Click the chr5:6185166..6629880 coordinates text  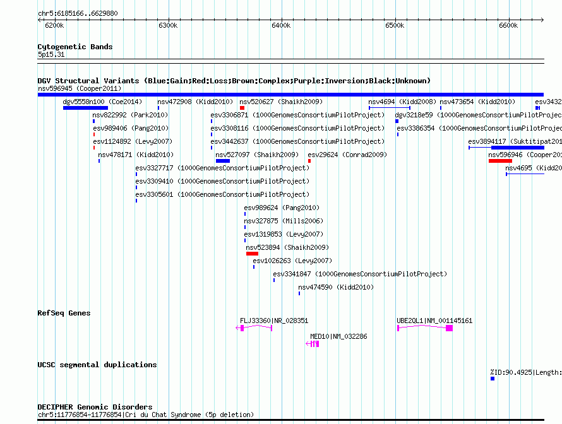coord(78,13)
